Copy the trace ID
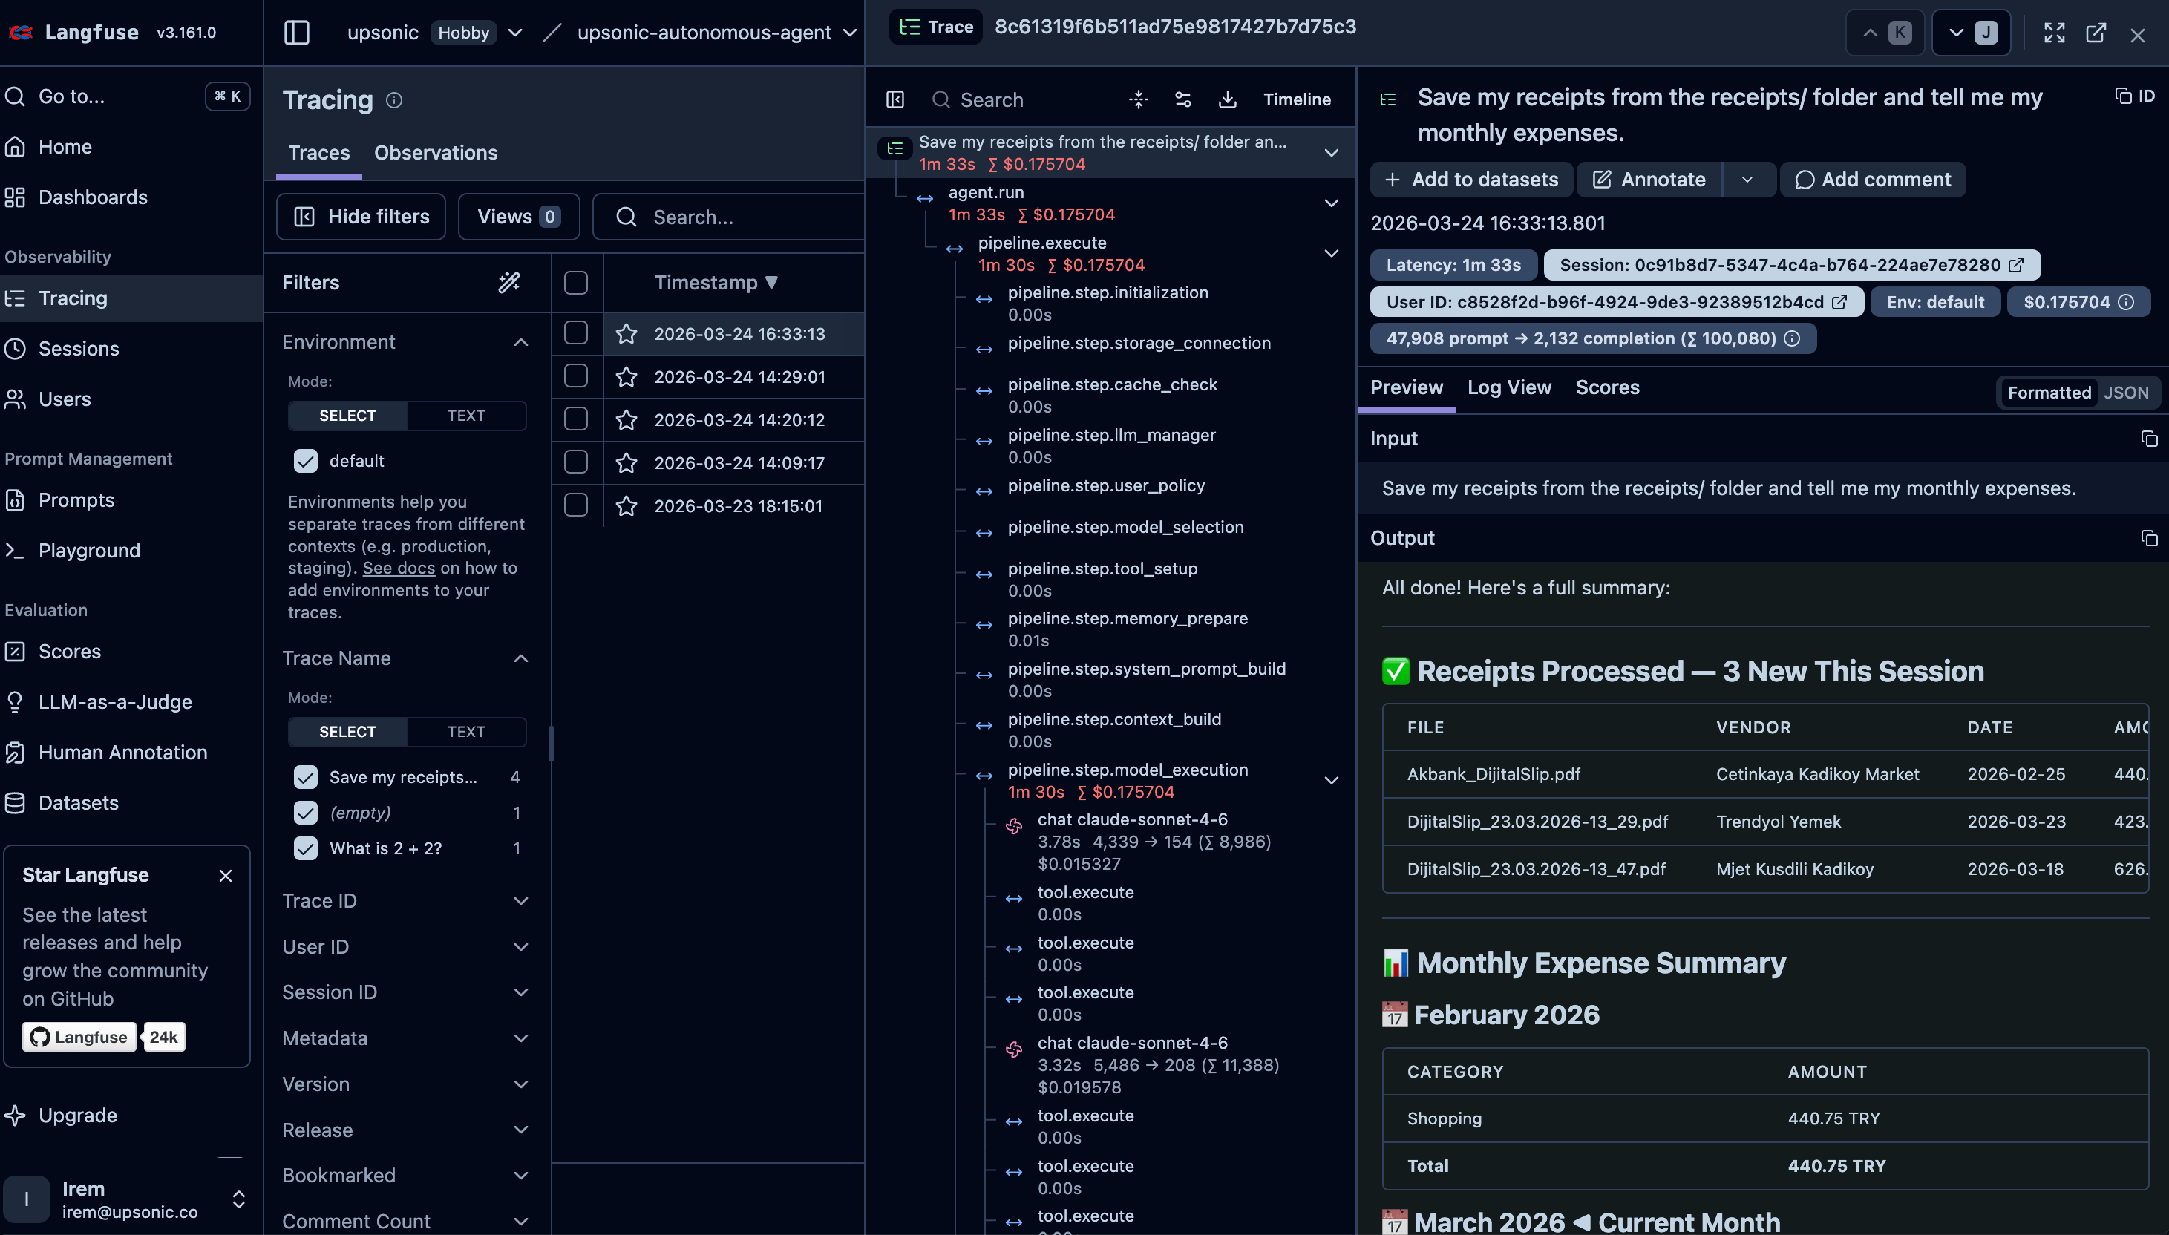The image size is (2169, 1235). pos(2134,96)
